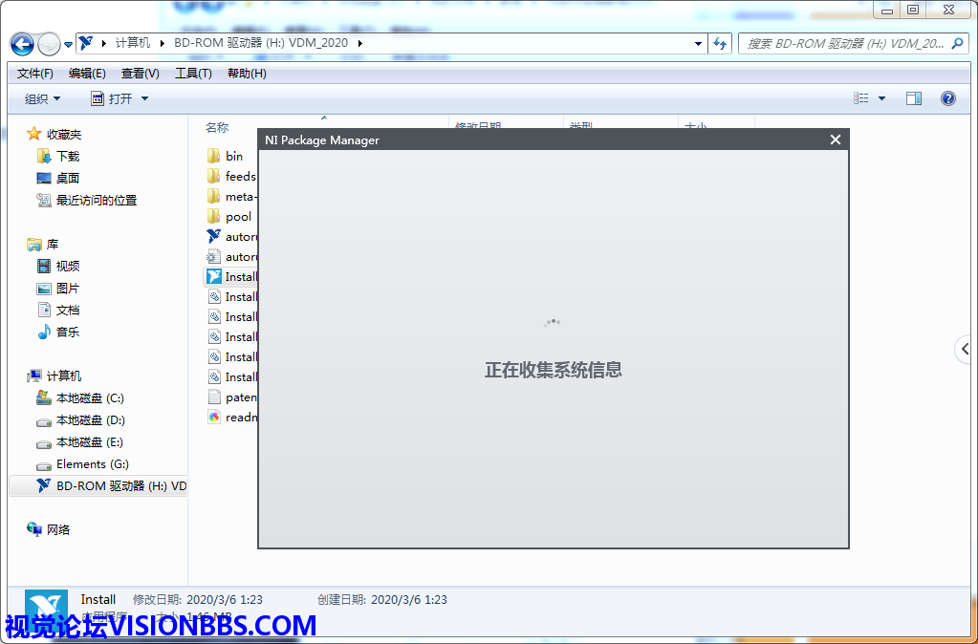Click the back navigation arrow button
Image resolution: width=978 pixels, height=644 pixels.
pos(22,44)
